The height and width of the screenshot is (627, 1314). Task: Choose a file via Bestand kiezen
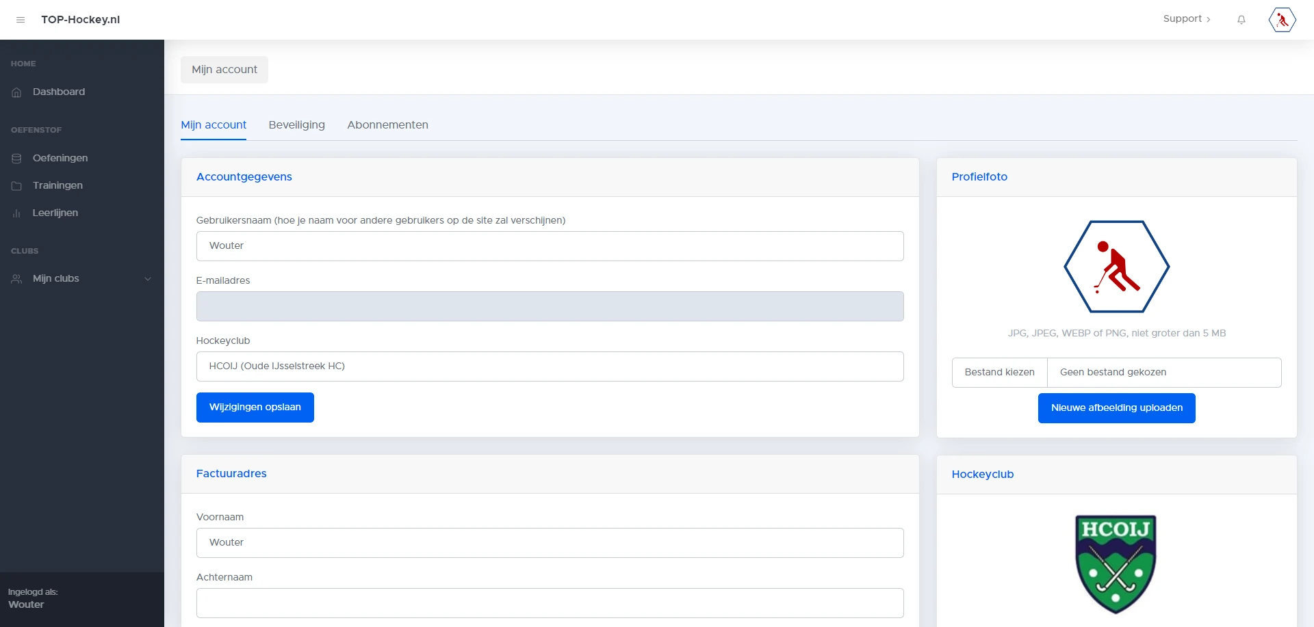pyautogui.click(x=999, y=372)
